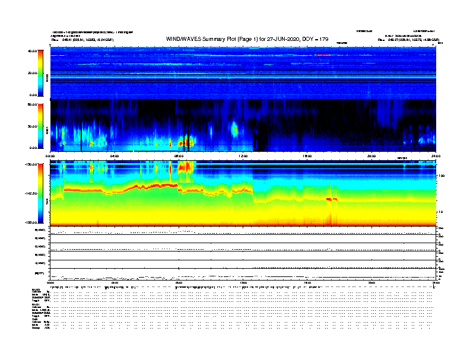This screenshot has height=363, width=470.
Task: Click the RAD2 color scale bar
Action: 40,73
